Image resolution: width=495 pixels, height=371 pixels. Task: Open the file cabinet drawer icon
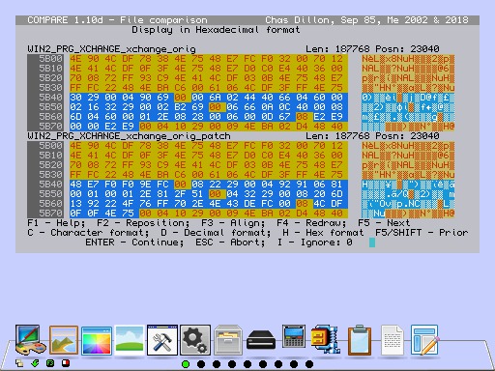[228, 340]
